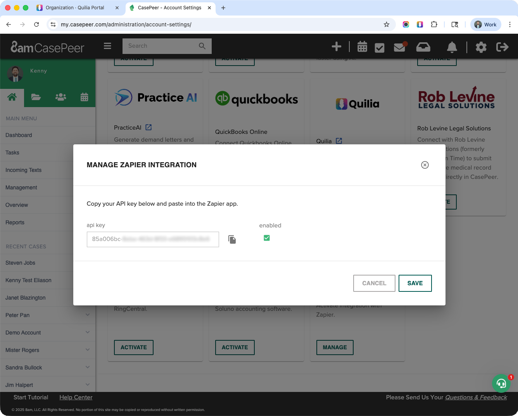Image resolution: width=518 pixels, height=416 pixels.
Task: Open the browser extensions puzzle icon
Action: pos(434,24)
